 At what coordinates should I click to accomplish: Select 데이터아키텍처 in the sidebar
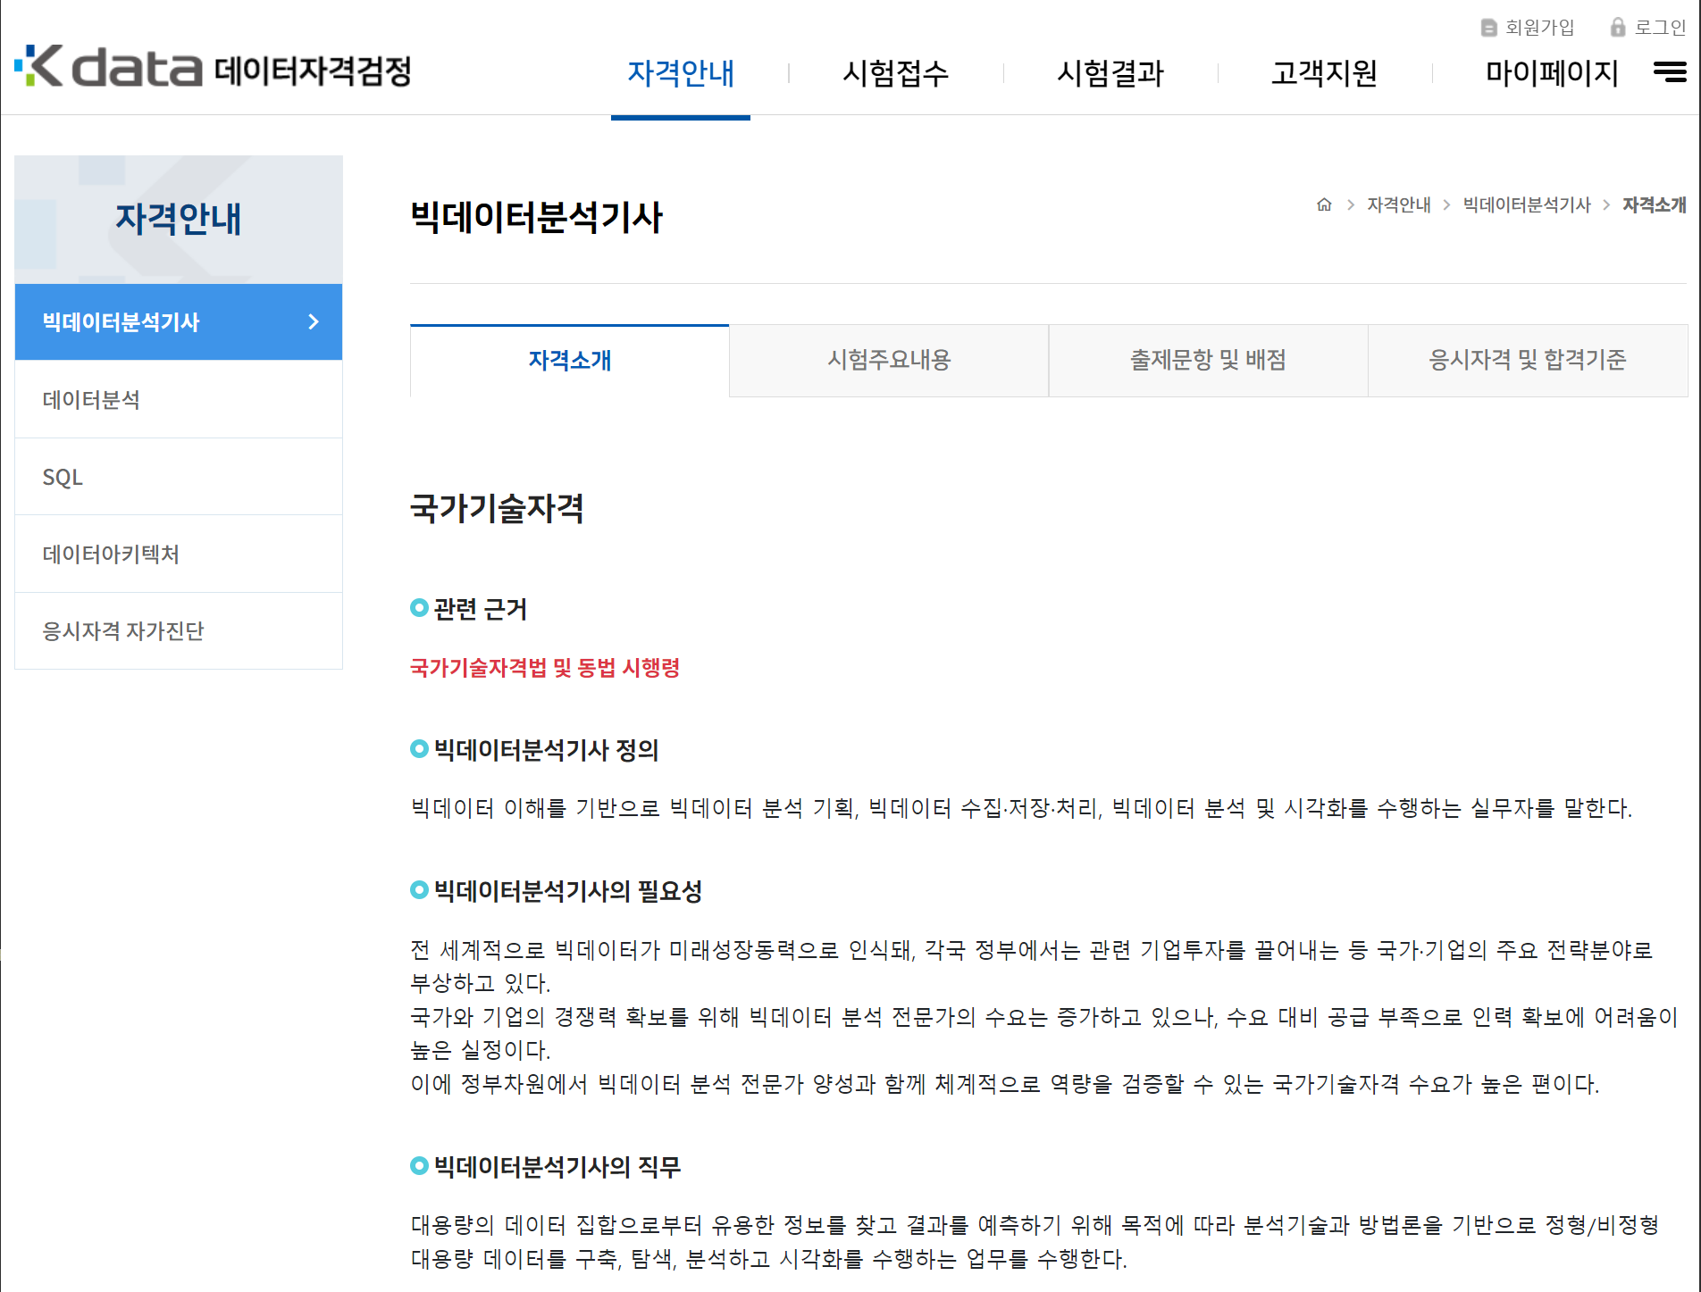click(x=179, y=554)
